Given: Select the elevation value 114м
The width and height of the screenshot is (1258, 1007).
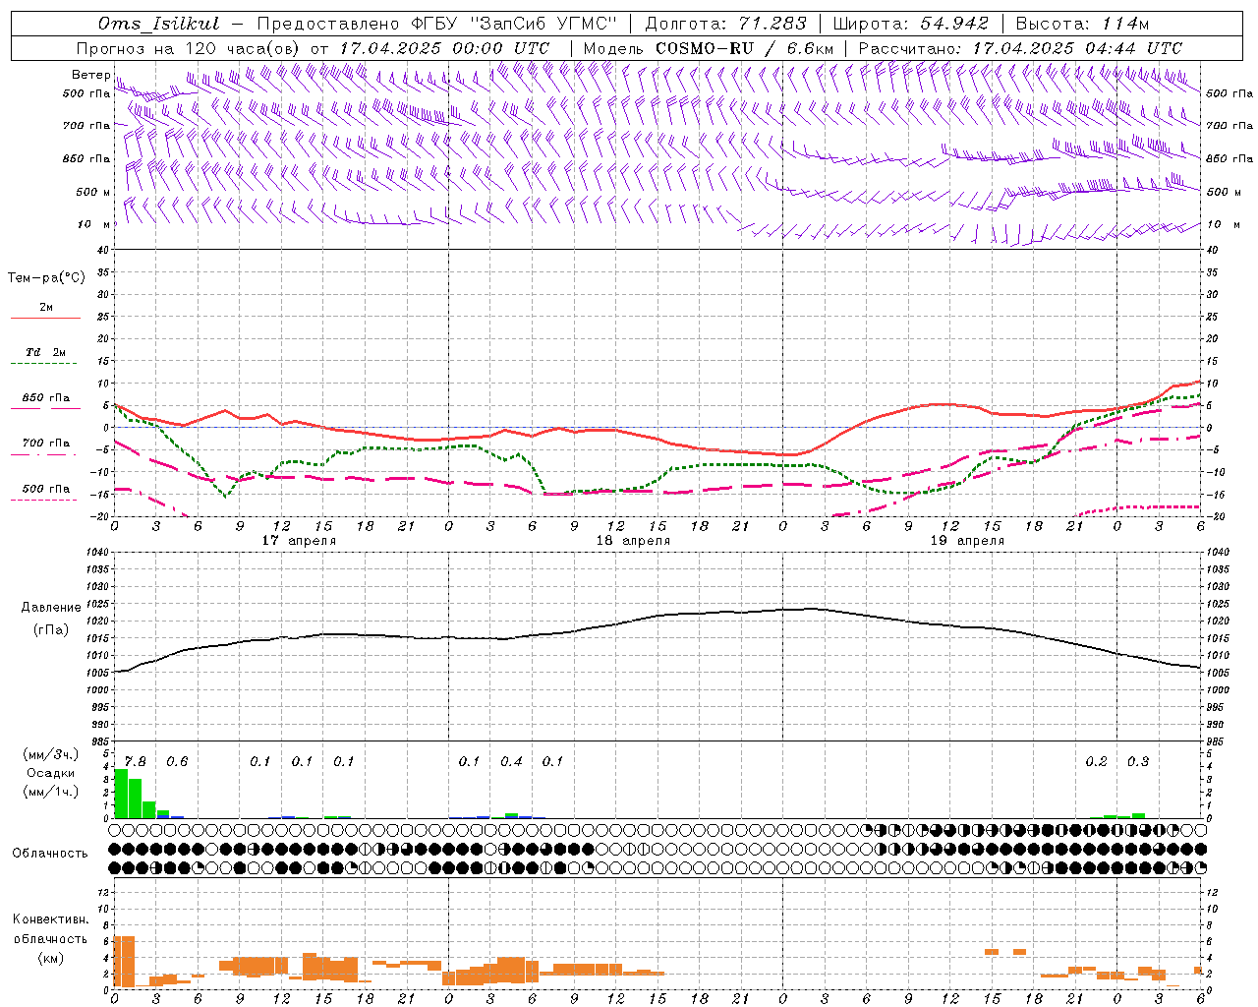Looking at the screenshot, I should pyautogui.click(x=1125, y=24).
